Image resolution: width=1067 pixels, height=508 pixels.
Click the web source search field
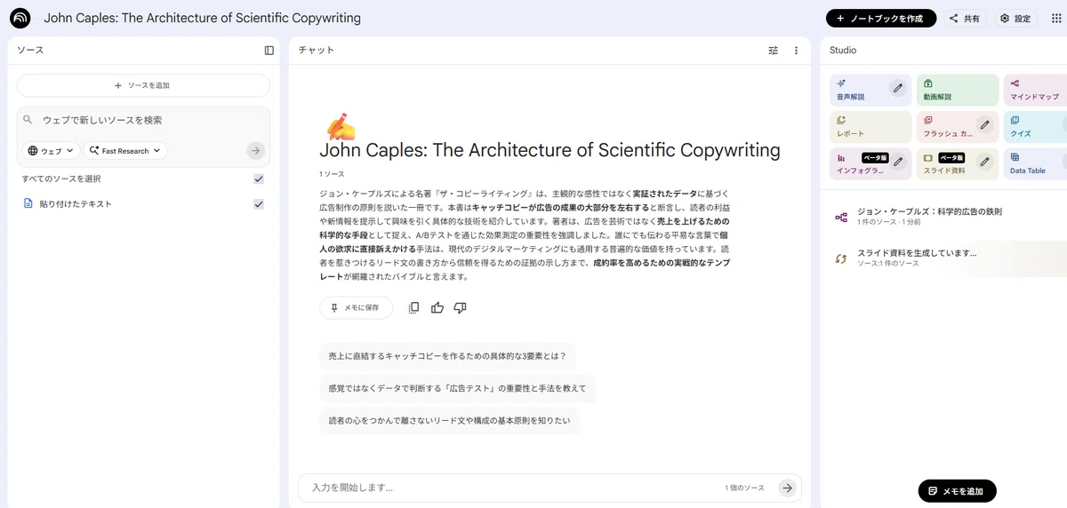(143, 120)
